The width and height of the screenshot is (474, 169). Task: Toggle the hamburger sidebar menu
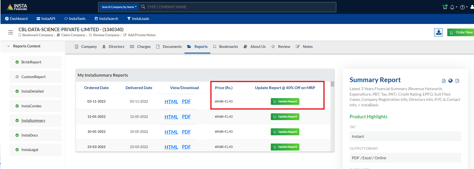[x=11, y=32]
